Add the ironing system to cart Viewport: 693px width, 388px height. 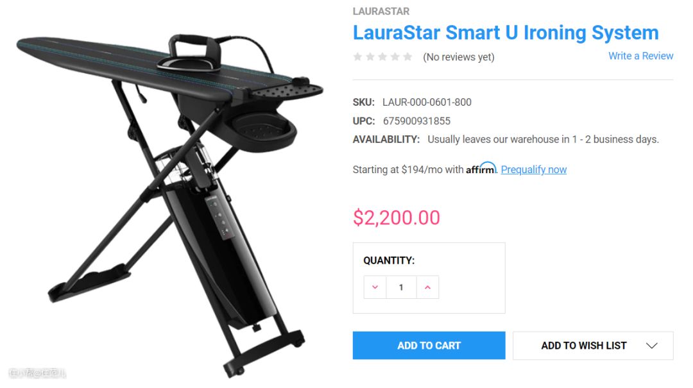click(429, 346)
